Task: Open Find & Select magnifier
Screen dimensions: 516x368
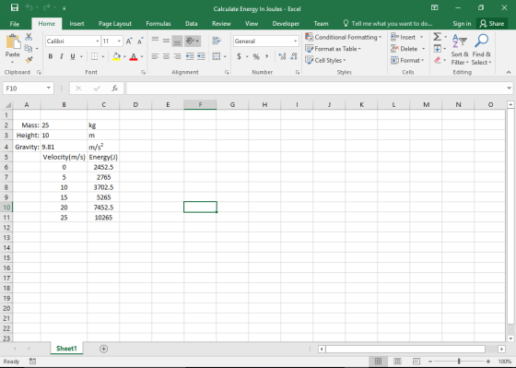Action: click(481, 50)
